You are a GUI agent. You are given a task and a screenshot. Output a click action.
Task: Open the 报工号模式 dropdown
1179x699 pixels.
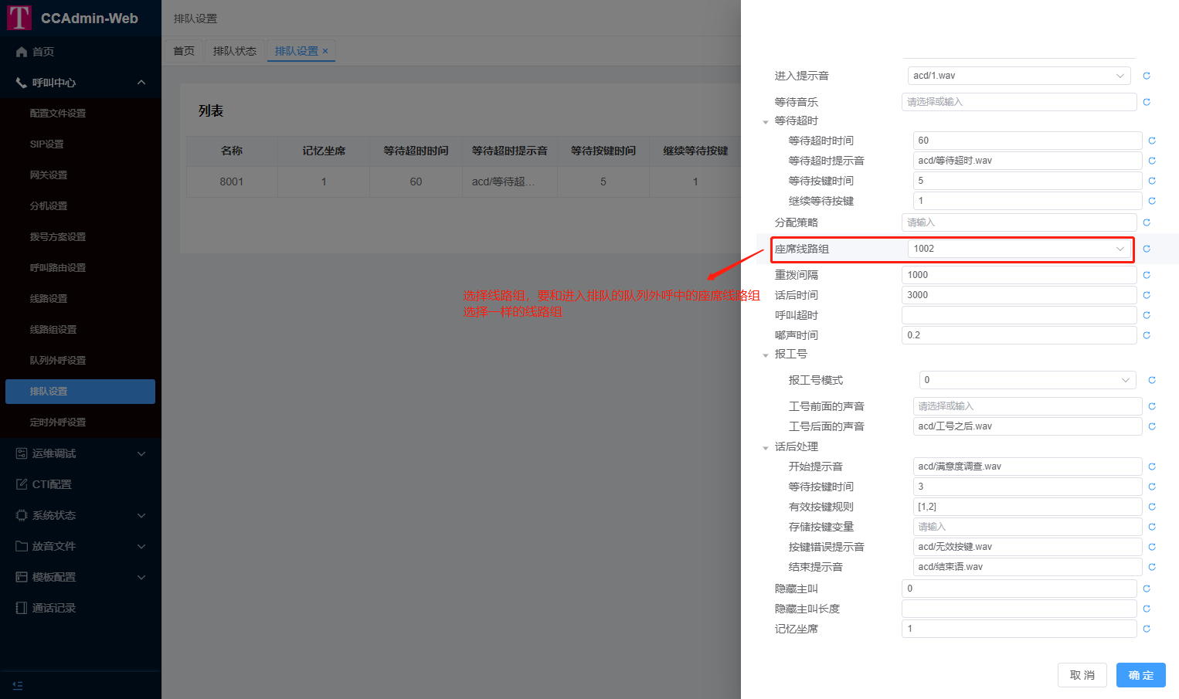click(x=1027, y=380)
